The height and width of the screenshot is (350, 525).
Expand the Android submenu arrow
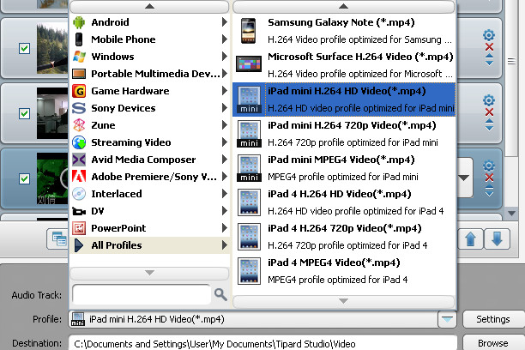click(225, 22)
